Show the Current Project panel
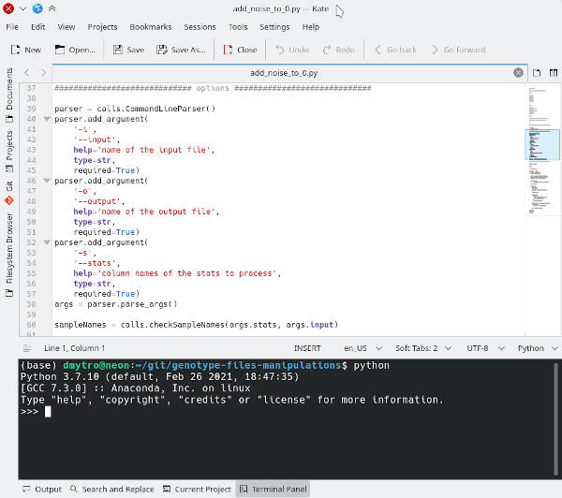 point(197,490)
